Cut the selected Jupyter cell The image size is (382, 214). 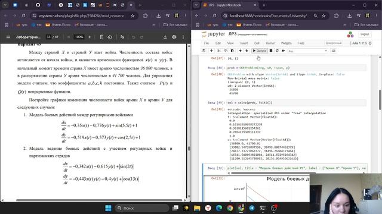pos(219,51)
